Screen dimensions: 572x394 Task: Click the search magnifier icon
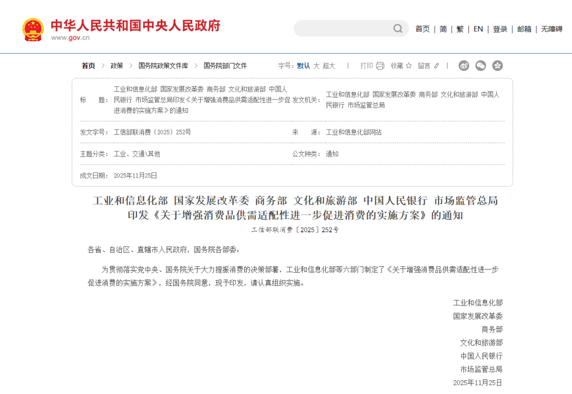(398, 29)
